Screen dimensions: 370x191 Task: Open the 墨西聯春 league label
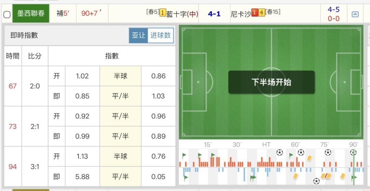pos(31,14)
